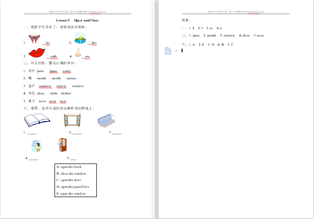Viewport: 314px width, 219px height.
Task: Click the word 'window' in question 3
Action: pos(78,86)
